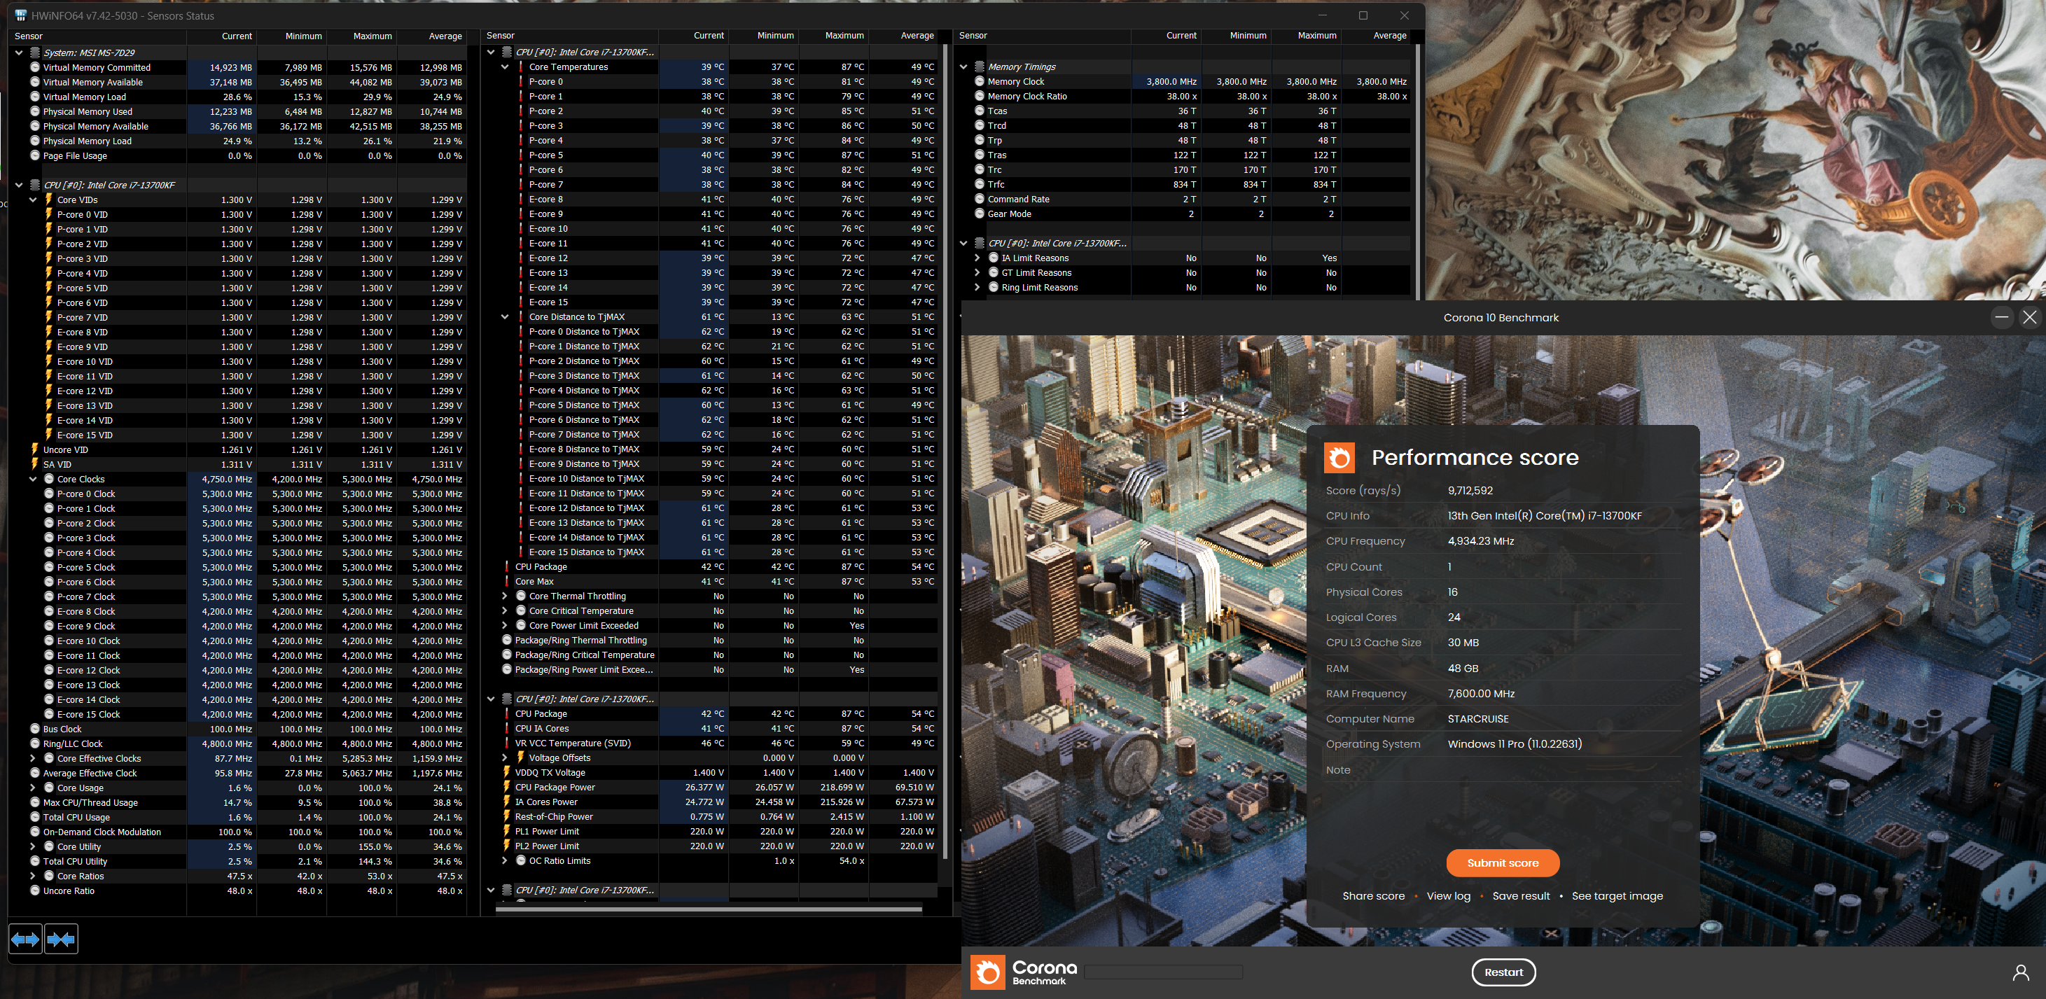The height and width of the screenshot is (999, 2046).
Task: Click clock icon beside Bus Clock
Action: [35, 729]
